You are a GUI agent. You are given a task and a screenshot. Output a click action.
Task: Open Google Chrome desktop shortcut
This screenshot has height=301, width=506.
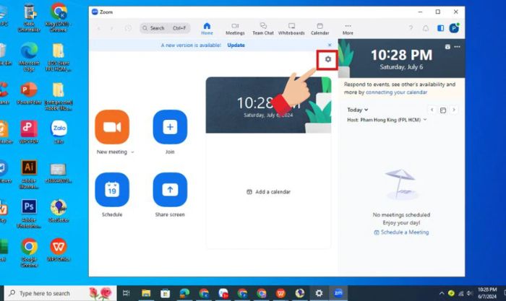click(29, 253)
